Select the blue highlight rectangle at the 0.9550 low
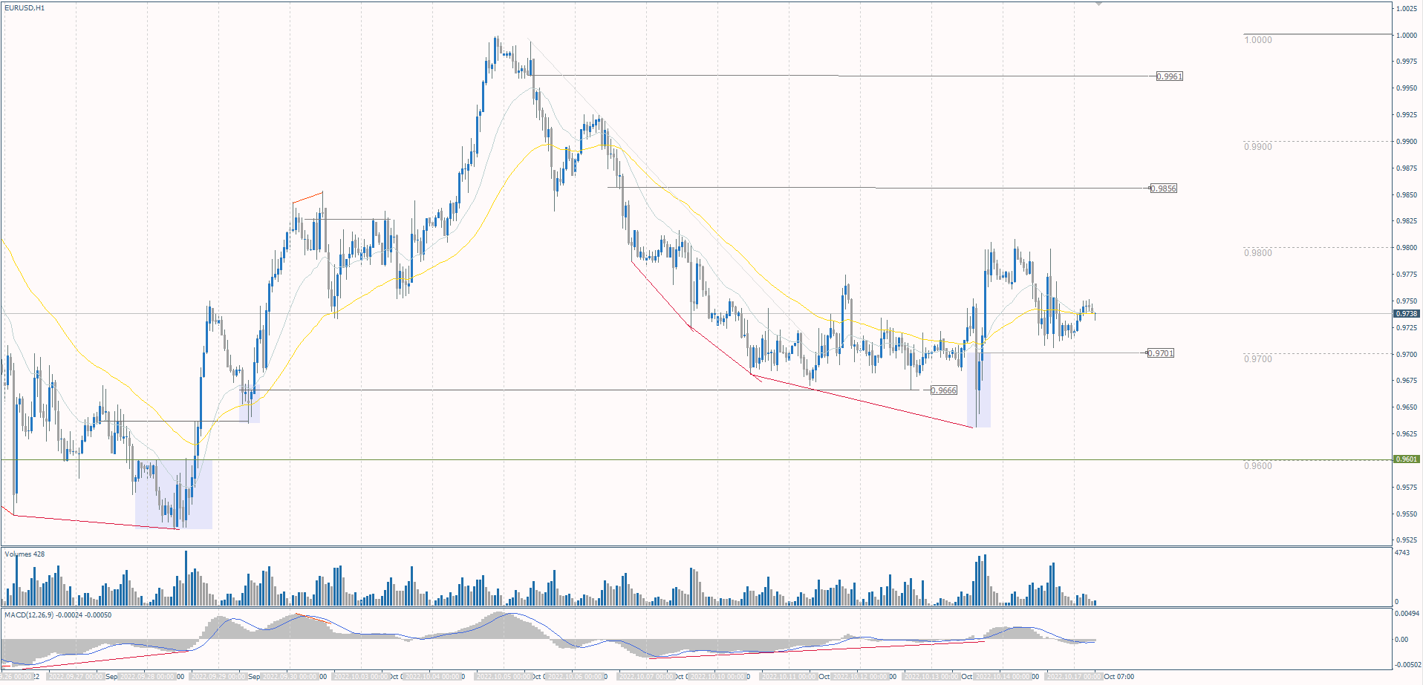Image resolution: width=1423 pixels, height=685 pixels. [174, 494]
